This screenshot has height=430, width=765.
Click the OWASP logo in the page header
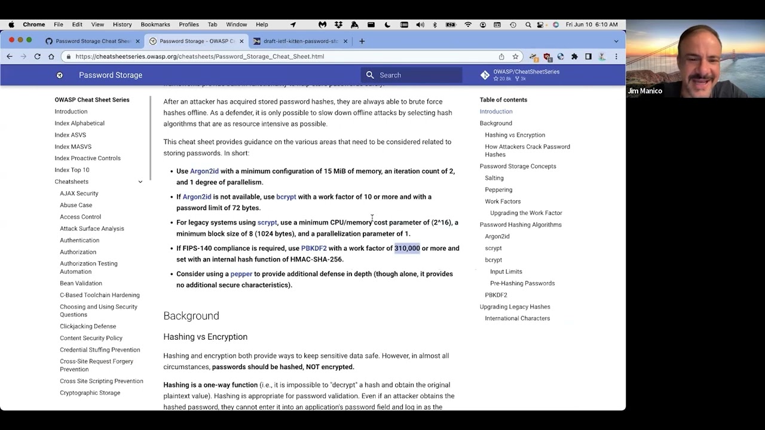pyautogui.click(x=60, y=75)
